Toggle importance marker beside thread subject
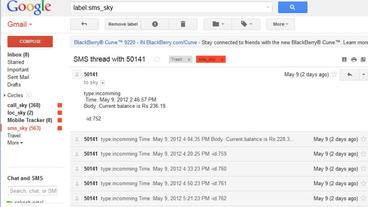This screenshot has height=207, width=368. [x=157, y=60]
